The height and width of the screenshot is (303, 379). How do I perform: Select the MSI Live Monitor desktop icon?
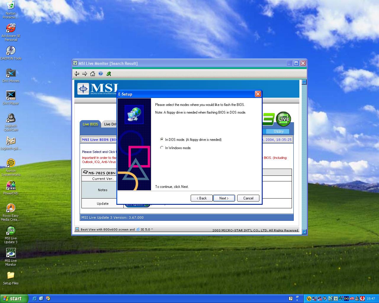coord(11,257)
